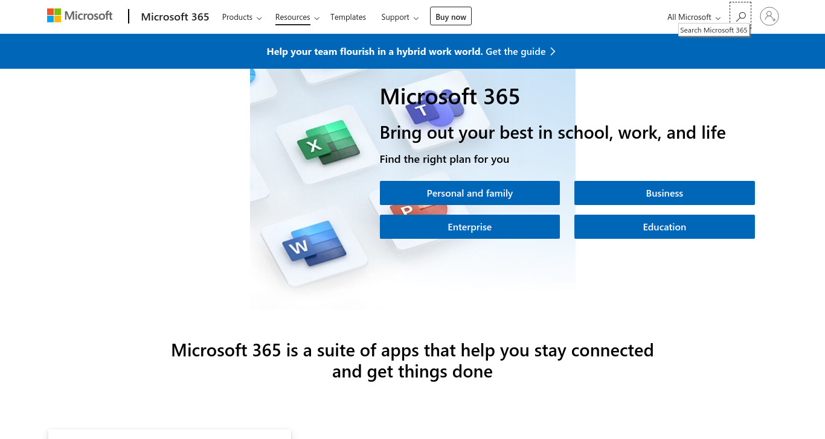Image resolution: width=825 pixels, height=439 pixels.
Task: Choose the Business plan button
Action: [x=664, y=193]
